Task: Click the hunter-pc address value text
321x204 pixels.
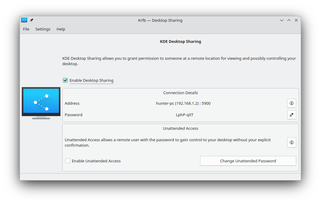Action: [x=183, y=103]
